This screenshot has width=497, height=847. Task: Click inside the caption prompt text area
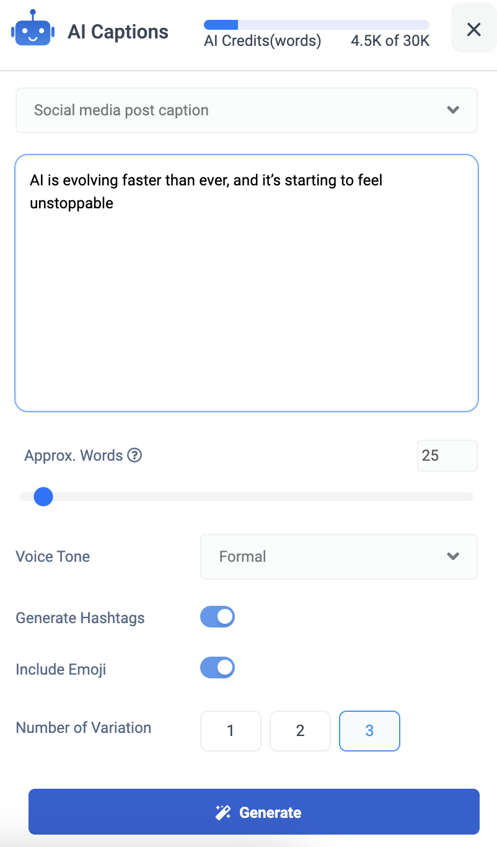pyautogui.click(x=247, y=283)
